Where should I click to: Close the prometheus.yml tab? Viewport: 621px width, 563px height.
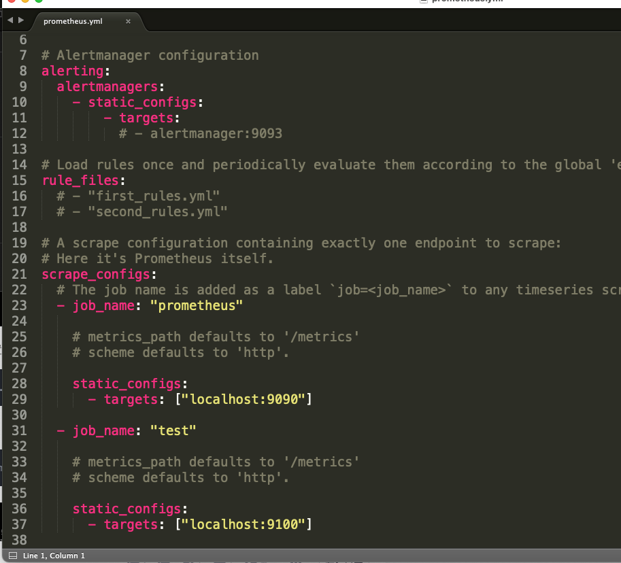point(128,21)
